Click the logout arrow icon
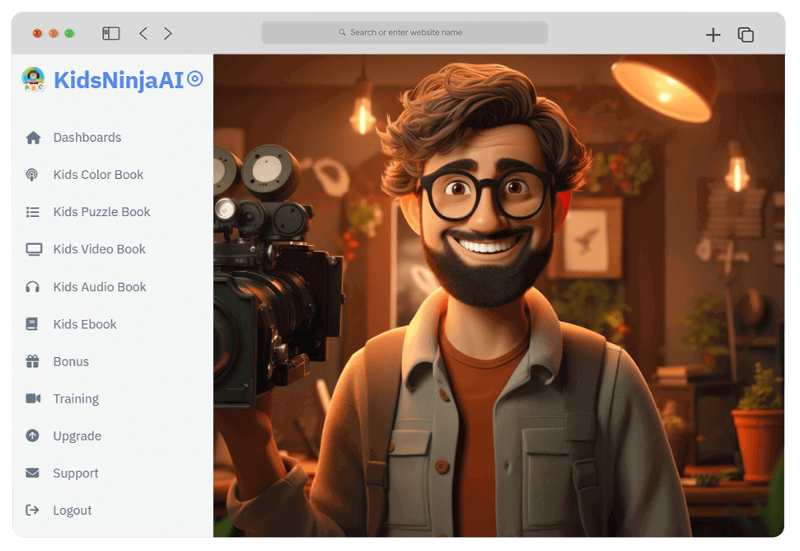This screenshot has width=800, height=551. pyautogui.click(x=32, y=510)
